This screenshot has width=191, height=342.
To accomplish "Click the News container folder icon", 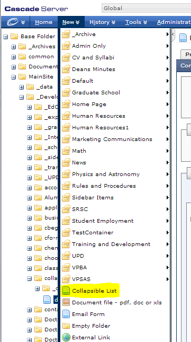I will click(66, 162).
